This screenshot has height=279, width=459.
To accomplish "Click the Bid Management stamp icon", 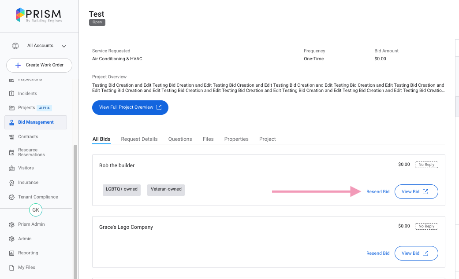I will click(12, 122).
